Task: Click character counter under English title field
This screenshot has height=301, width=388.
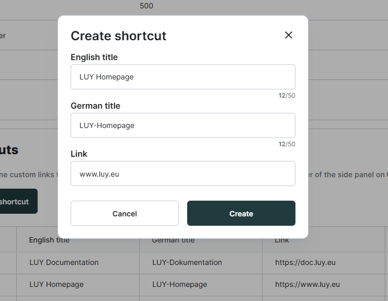Action: click(287, 96)
